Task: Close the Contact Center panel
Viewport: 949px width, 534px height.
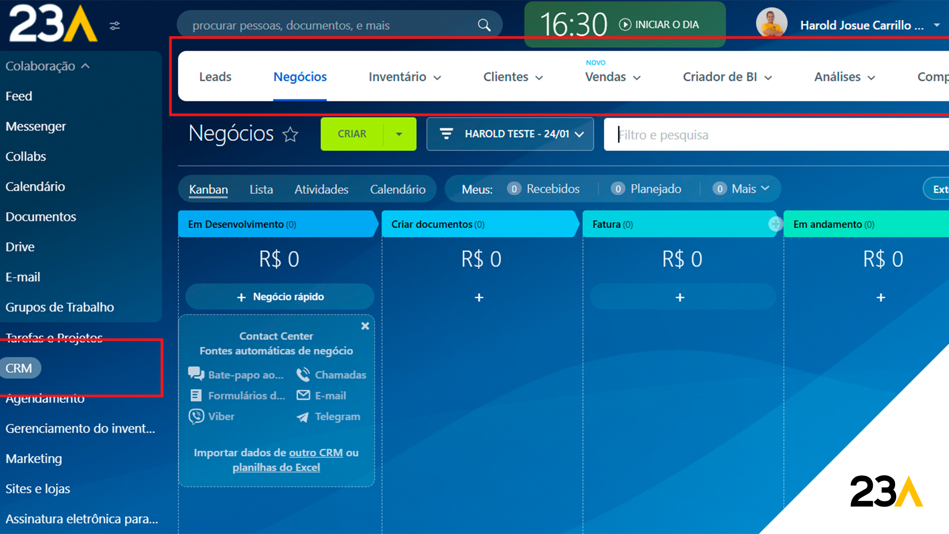Action: (x=365, y=326)
